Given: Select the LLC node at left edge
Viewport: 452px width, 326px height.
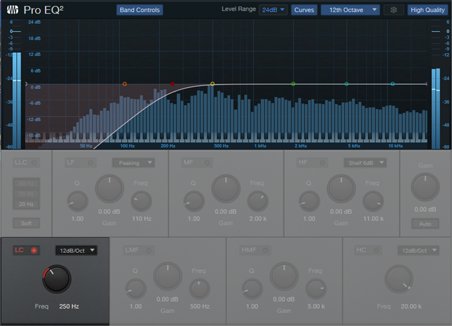Looking at the screenshot, I should [x=26, y=84].
